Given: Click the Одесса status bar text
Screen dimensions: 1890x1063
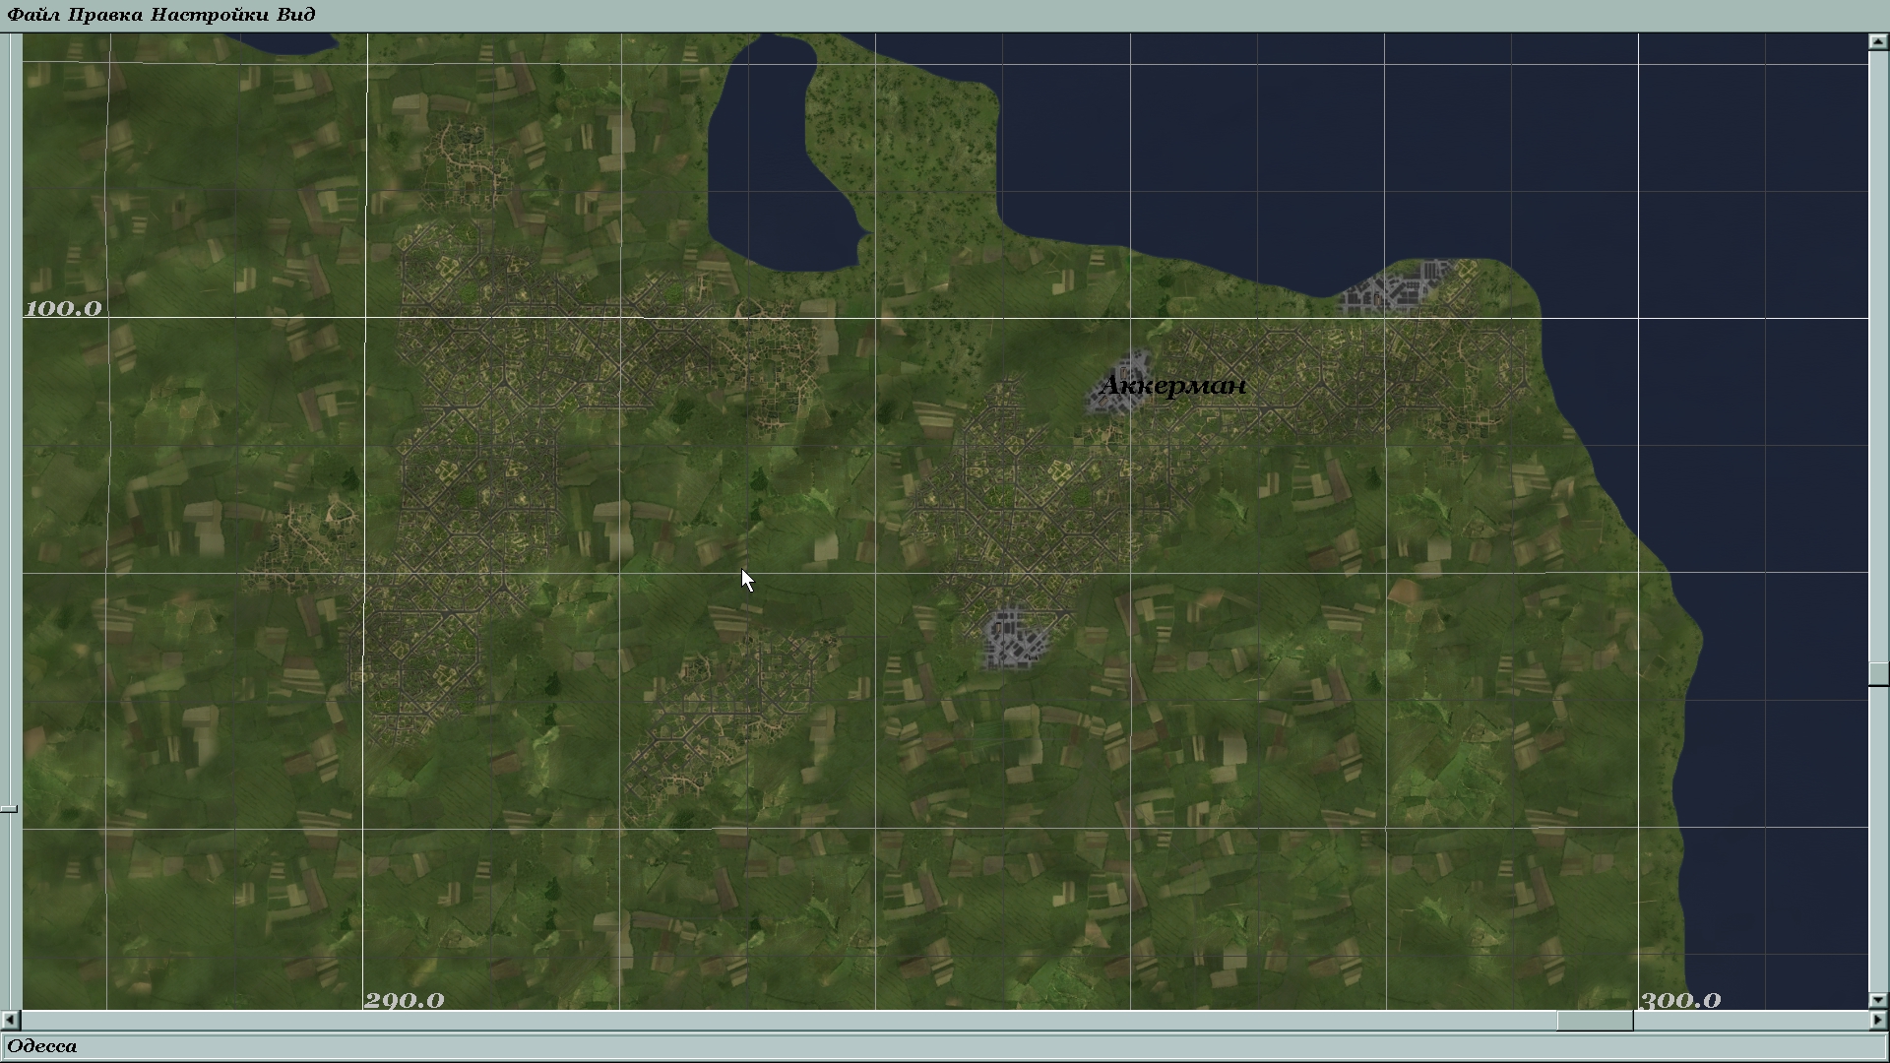Looking at the screenshot, I should point(42,1046).
